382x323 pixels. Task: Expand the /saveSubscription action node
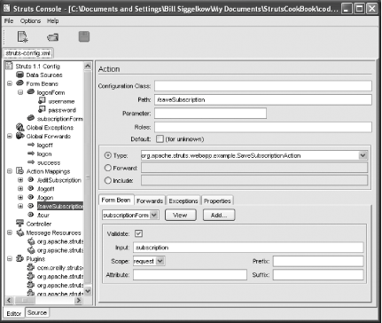pos(20,206)
